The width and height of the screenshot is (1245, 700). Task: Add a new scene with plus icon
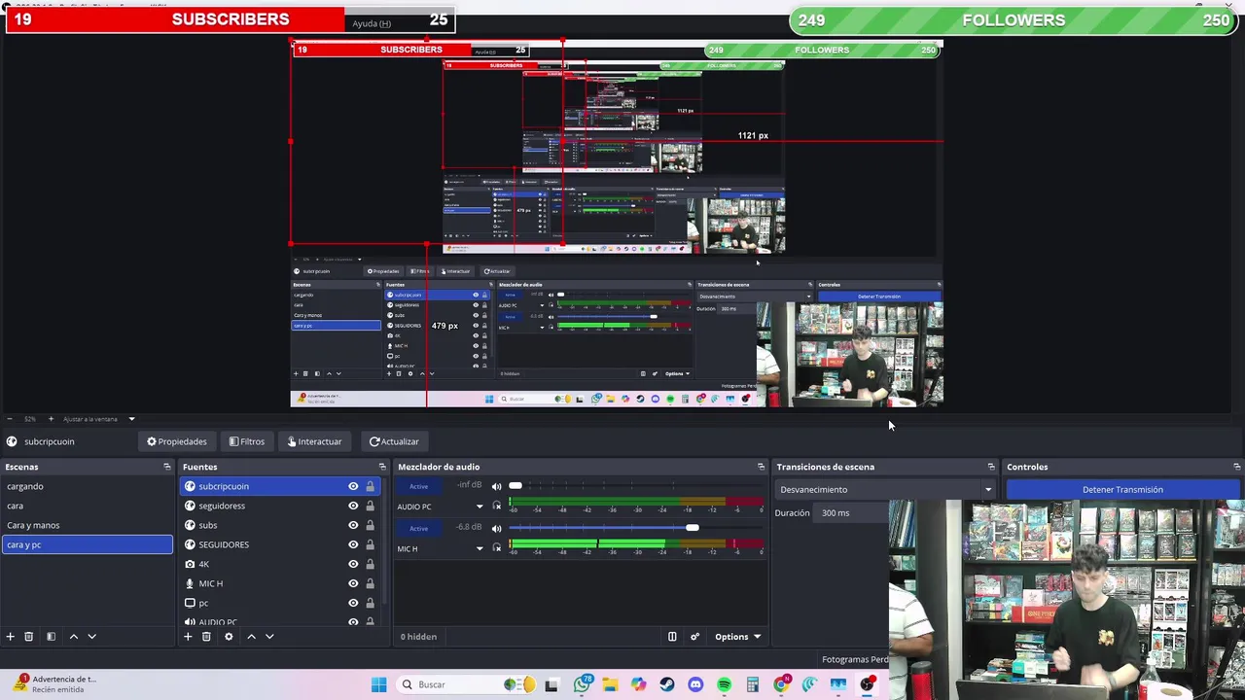(10, 637)
